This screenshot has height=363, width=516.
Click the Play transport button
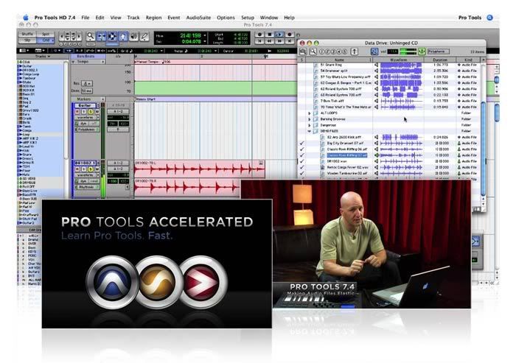(x=279, y=34)
